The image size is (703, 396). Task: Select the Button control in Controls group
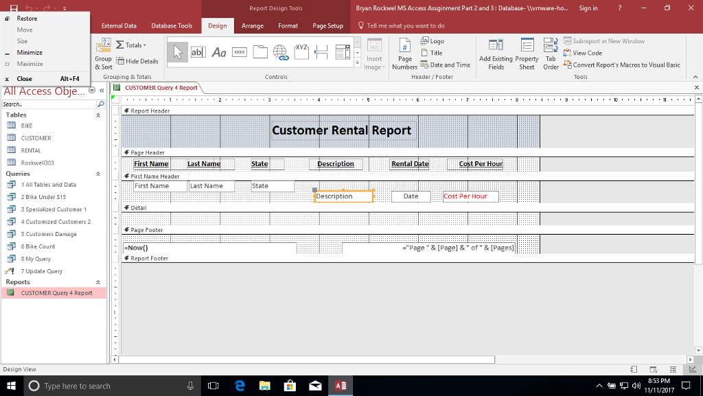238,52
